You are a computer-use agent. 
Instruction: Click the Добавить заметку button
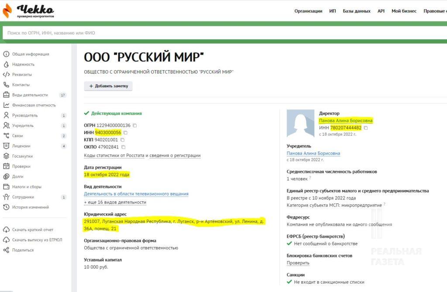[x=108, y=86]
